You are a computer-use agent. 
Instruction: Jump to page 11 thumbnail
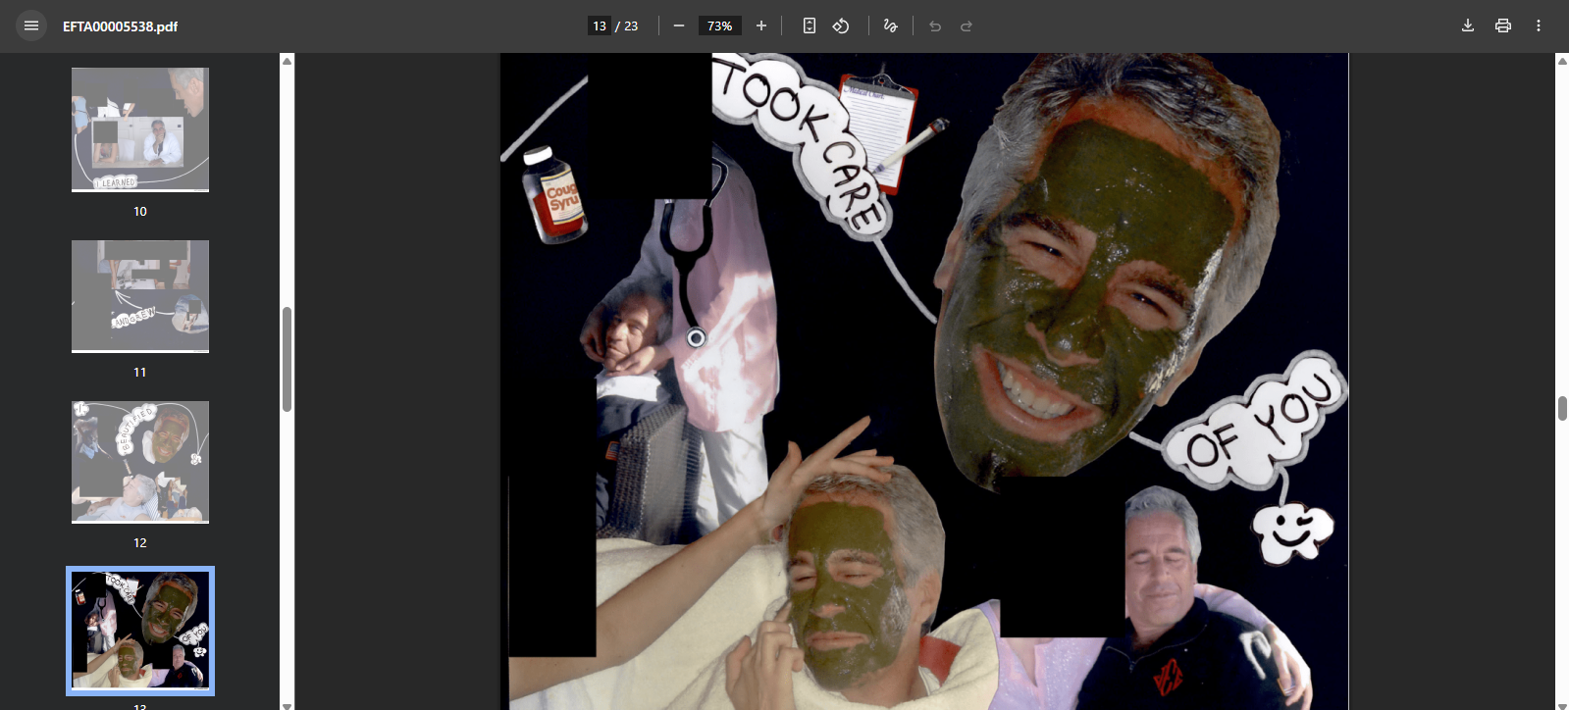pos(140,296)
